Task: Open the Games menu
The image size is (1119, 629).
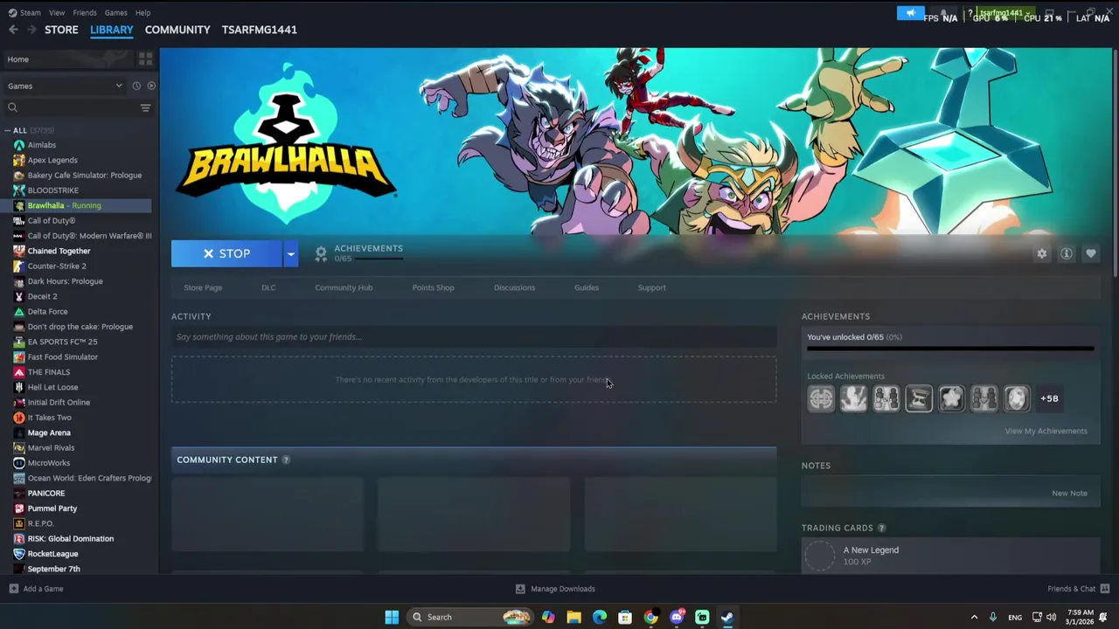Action: coord(115,13)
